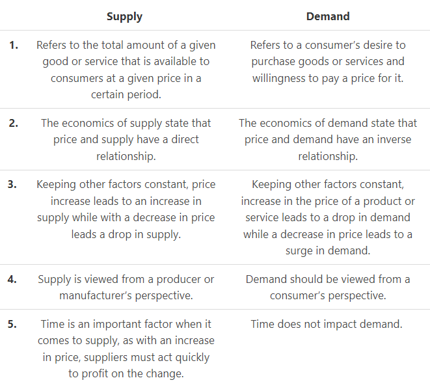The image size is (430, 389).
Task: Click the supply cell stating direct relationship
Action: click(126, 139)
